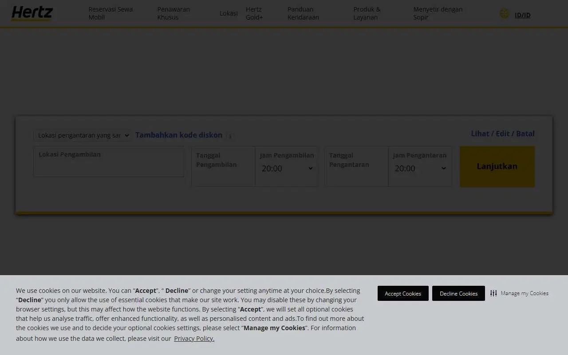Open the drop-off location option dropdown
Image resolution: width=568 pixels, height=355 pixels.
point(82,135)
